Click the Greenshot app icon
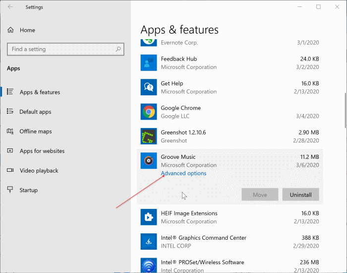 click(x=149, y=136)
